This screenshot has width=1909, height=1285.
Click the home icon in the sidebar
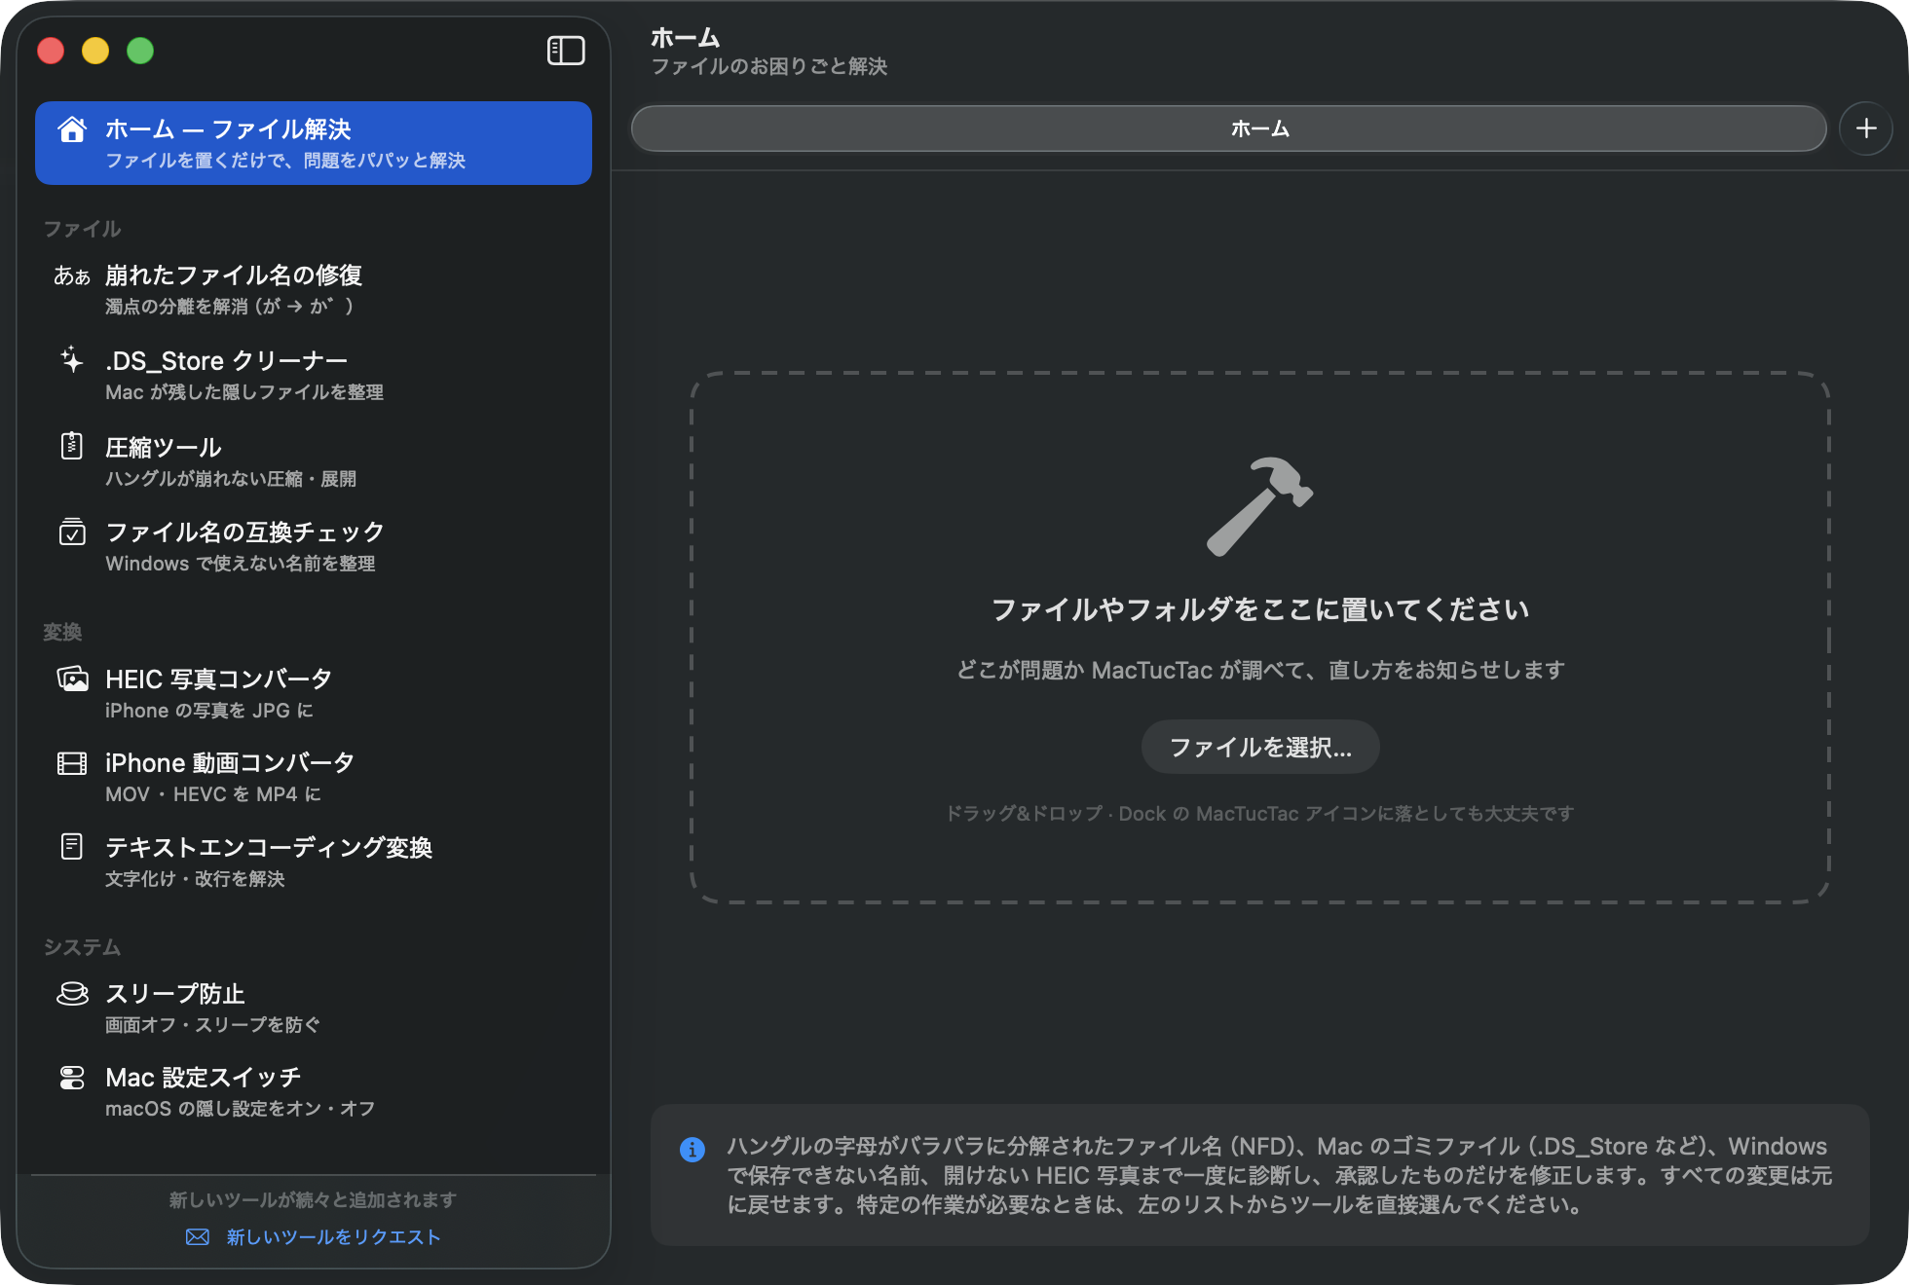click(72, 129)
